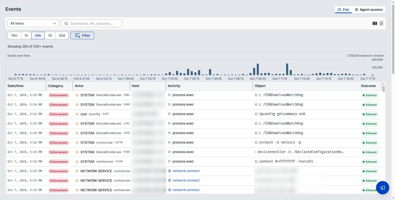Click play icon in conhost.exe process.exec row
Viewport: 395px width, 200px height.
170,161
